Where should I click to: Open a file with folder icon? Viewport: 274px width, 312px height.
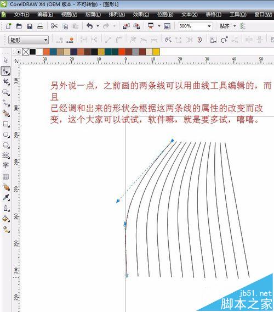click(x=19, y=26)
